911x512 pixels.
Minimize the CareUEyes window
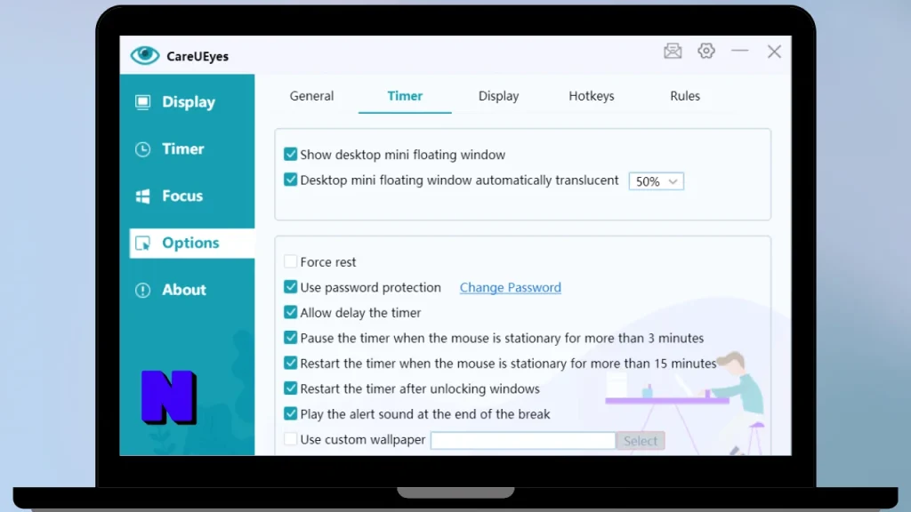pyautogui.click(x=739, y=51)
